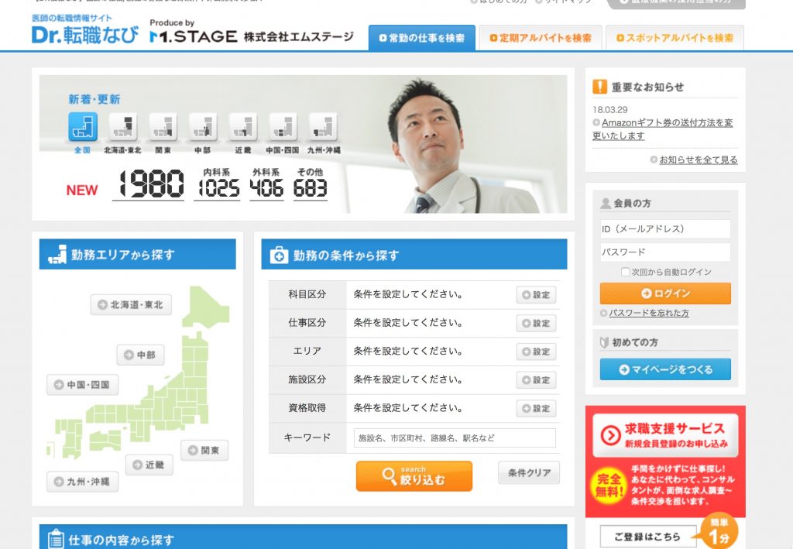The width and height of the screenshot is (793, 549).
Task: Switch to スポットアルバイトを検索 tab
Action: [x=675, y=38]
